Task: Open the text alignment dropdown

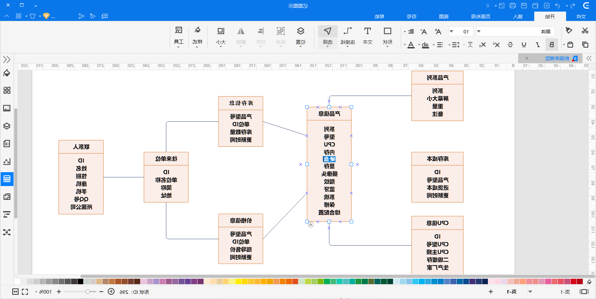Action: pos(405,32)
